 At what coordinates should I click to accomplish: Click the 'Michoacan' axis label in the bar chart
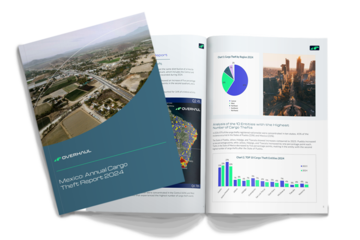tap(281, 192)
